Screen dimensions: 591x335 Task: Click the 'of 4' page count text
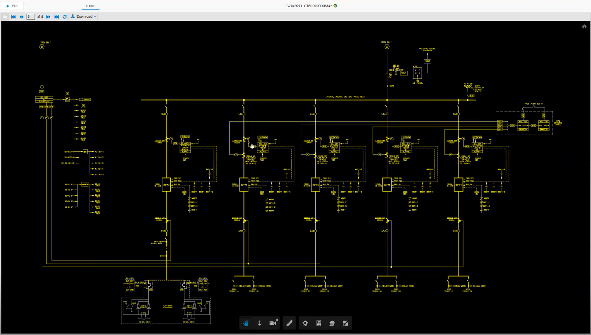[40, 17]
